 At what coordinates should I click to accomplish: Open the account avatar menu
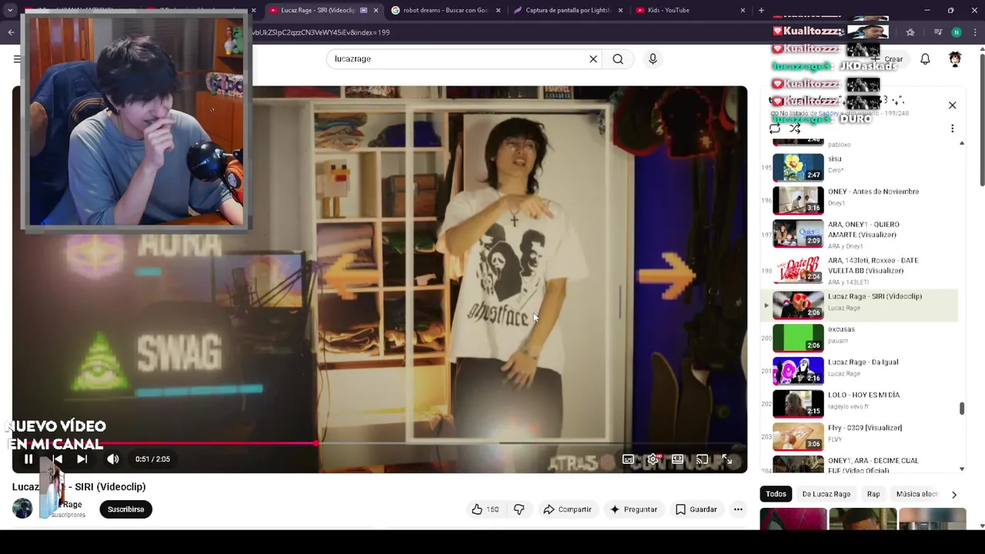[x=955, y=59]
